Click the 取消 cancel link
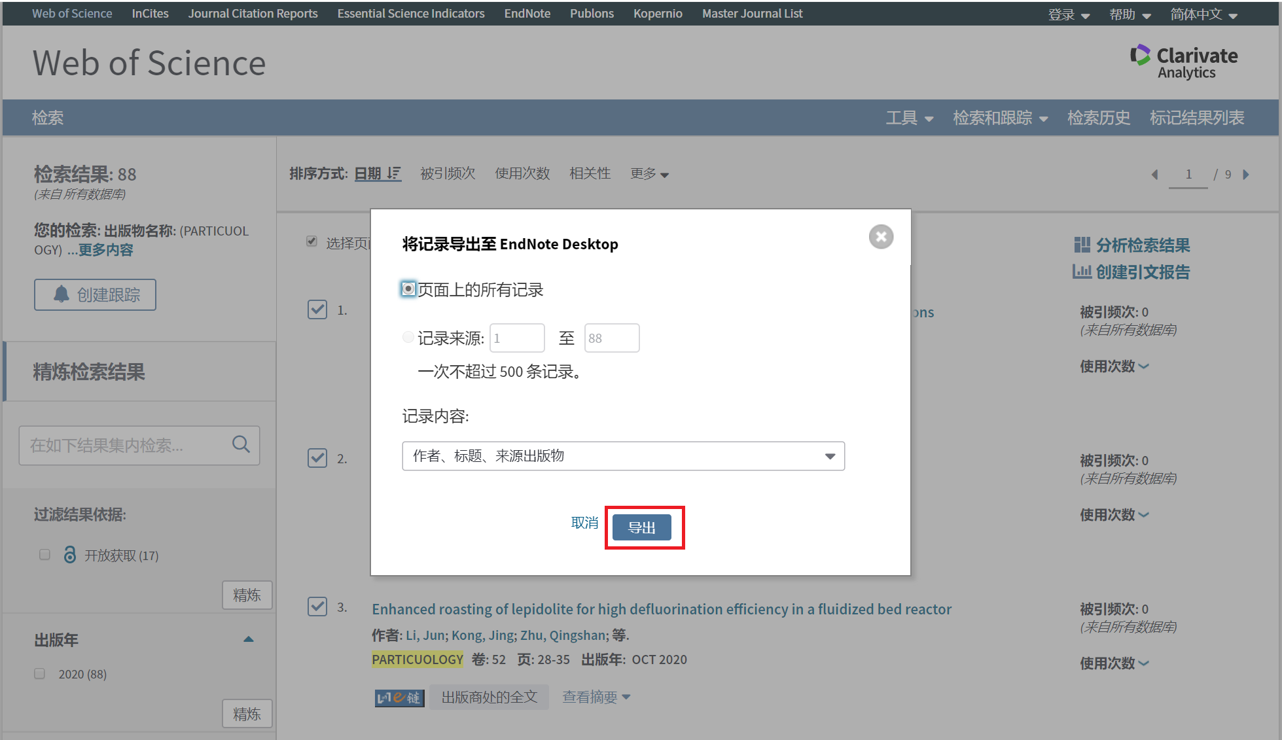This screenshot has height=740, width=1282. pos(584,523)
